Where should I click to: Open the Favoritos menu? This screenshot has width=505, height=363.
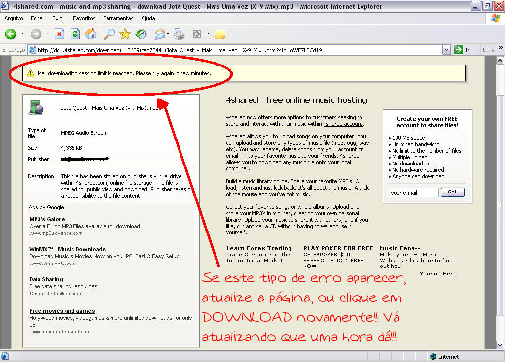[84, 18]
